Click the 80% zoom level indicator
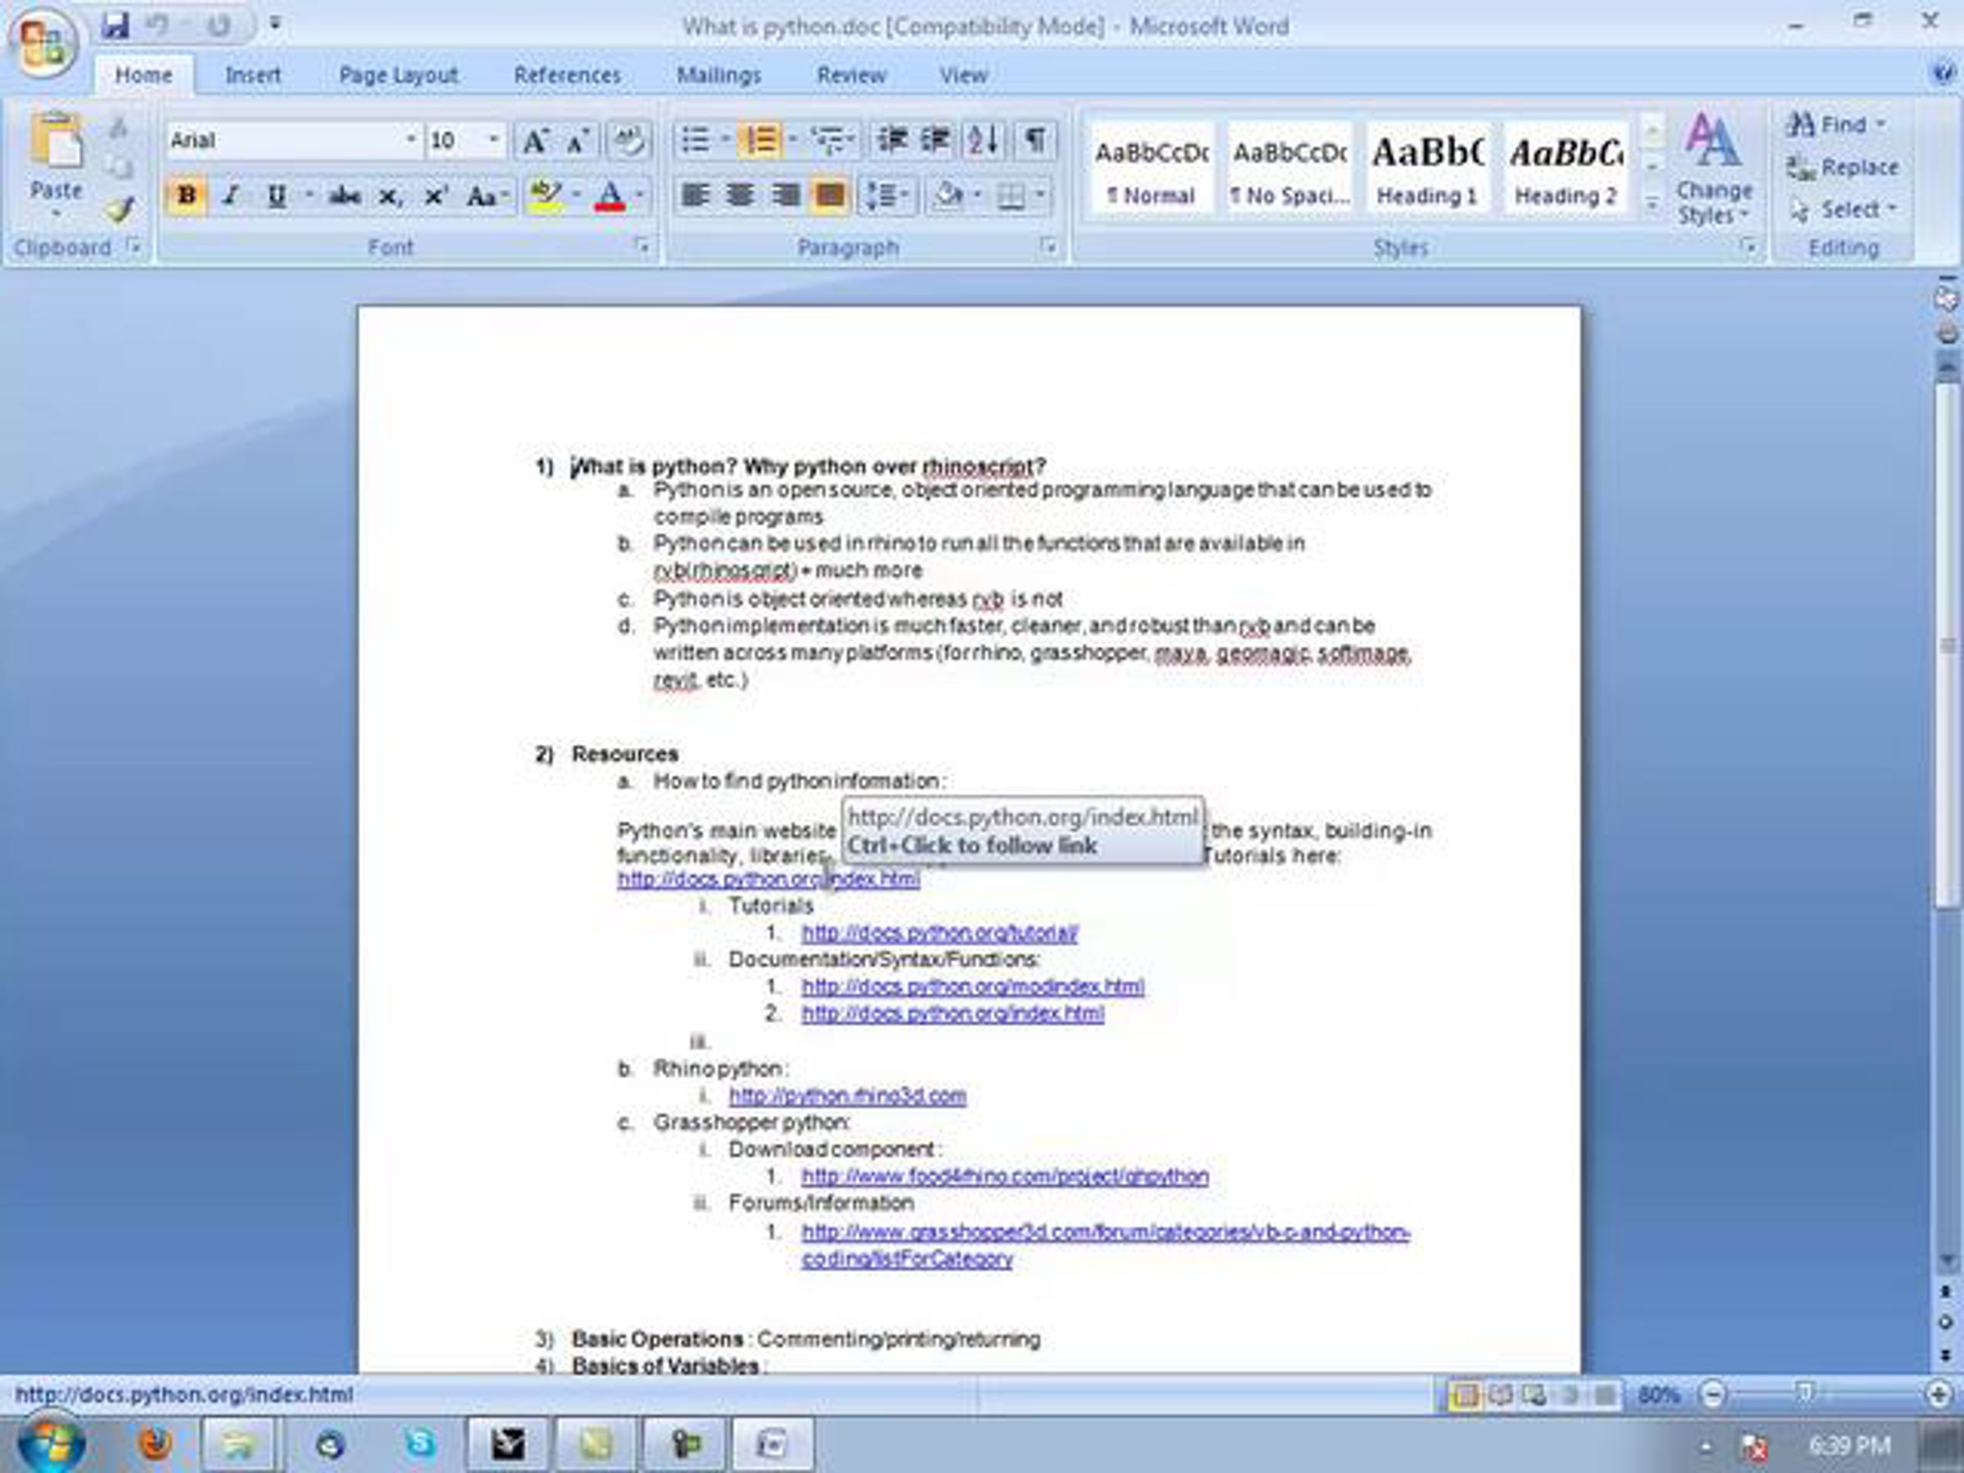This screenshot has width=1964, height=1473. pyautogui.click(x=1657, y=1395)
